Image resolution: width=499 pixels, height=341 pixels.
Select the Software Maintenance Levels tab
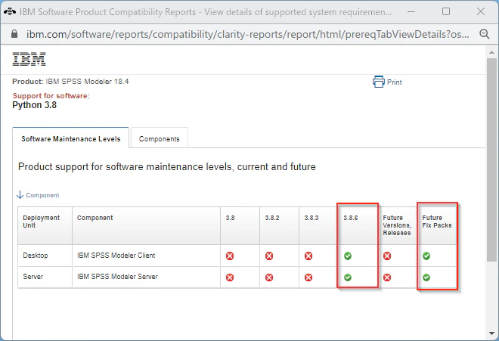(70, 139)
